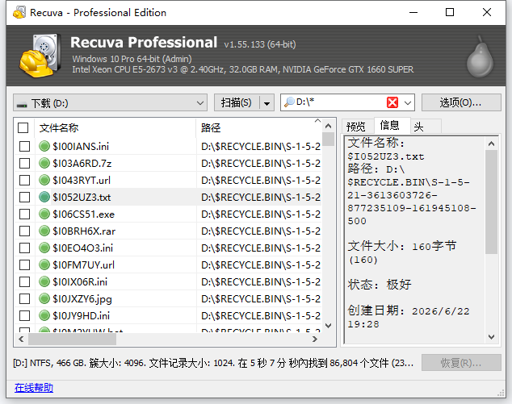Click status dot for $I052UZ3.txt

tap(44, 197)
